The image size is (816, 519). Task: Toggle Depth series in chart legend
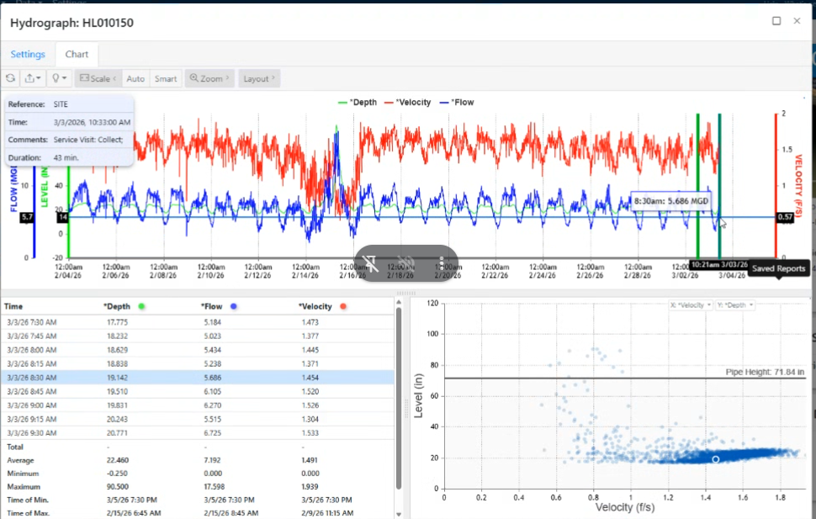click(x=358, y=103)
